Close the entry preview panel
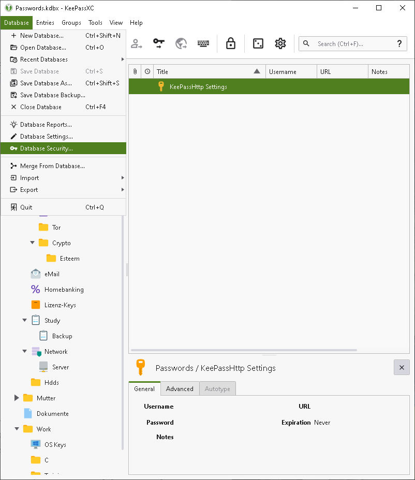 402,367
